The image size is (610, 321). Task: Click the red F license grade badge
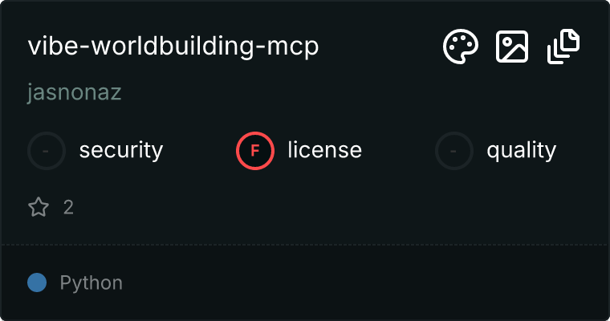point(255,151)
